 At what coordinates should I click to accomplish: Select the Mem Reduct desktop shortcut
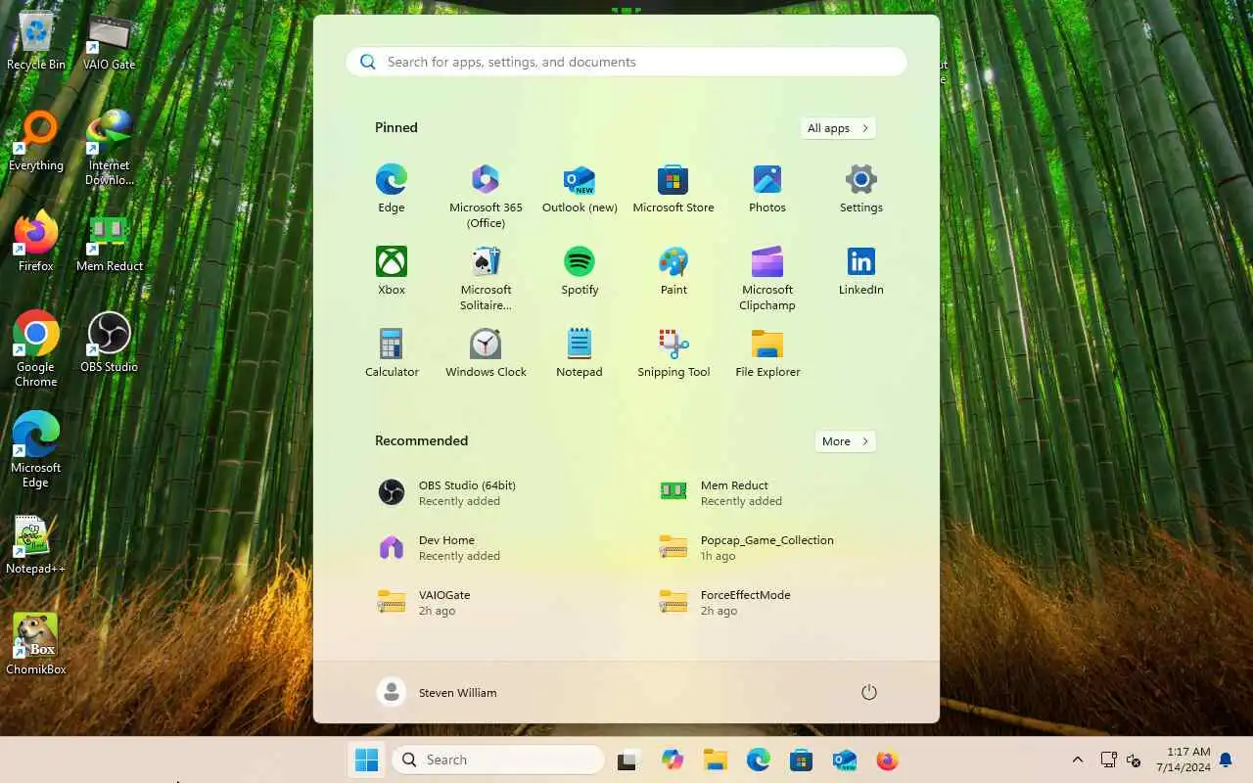pyautogui.click(x=110, y=244)
